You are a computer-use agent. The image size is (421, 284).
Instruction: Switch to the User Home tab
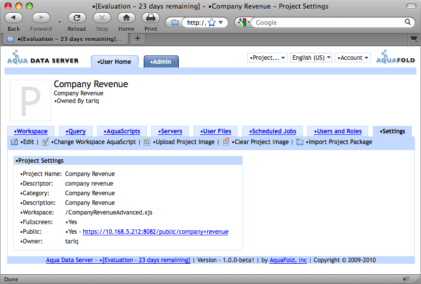pos(115,62)
